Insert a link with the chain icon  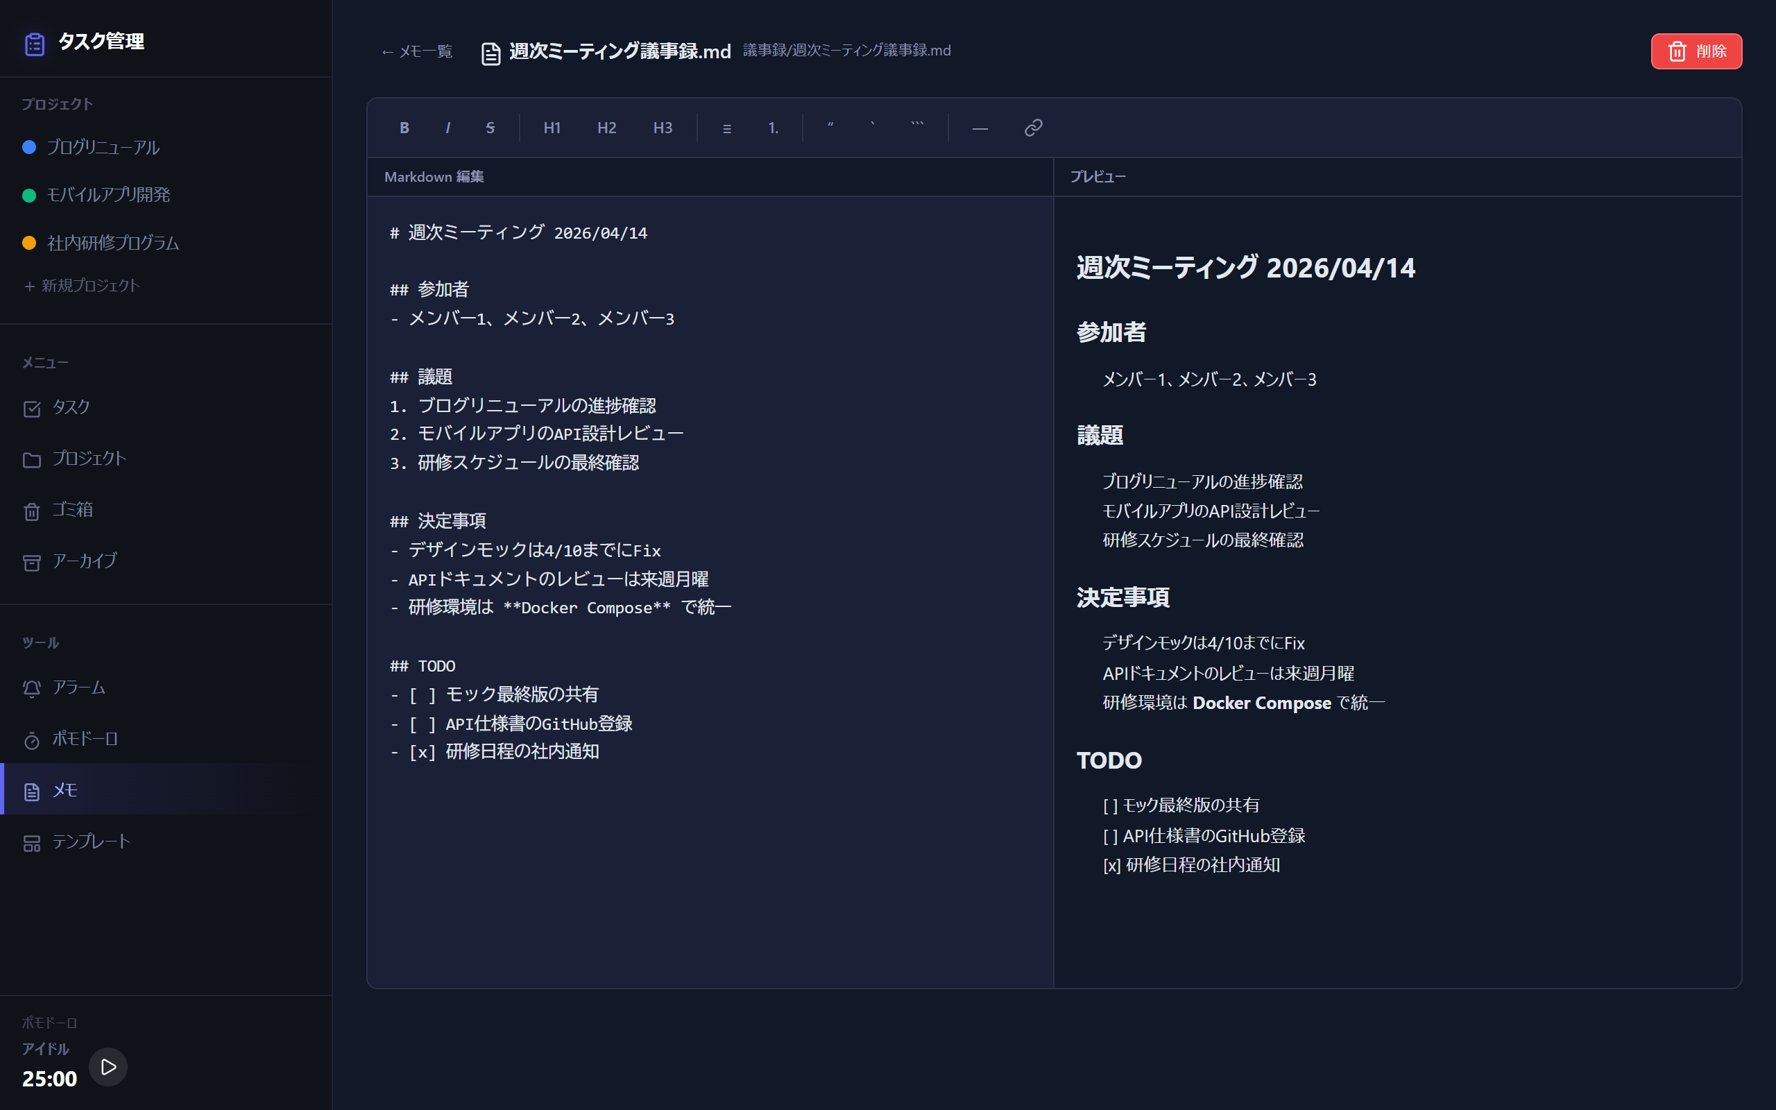pyautogui.click(x=1033, y=128)
